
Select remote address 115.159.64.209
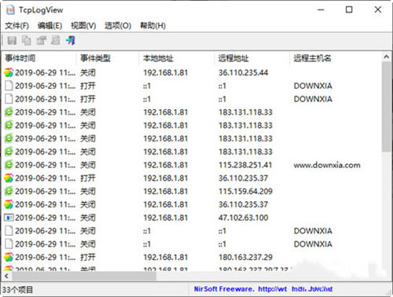pos(245,191)
